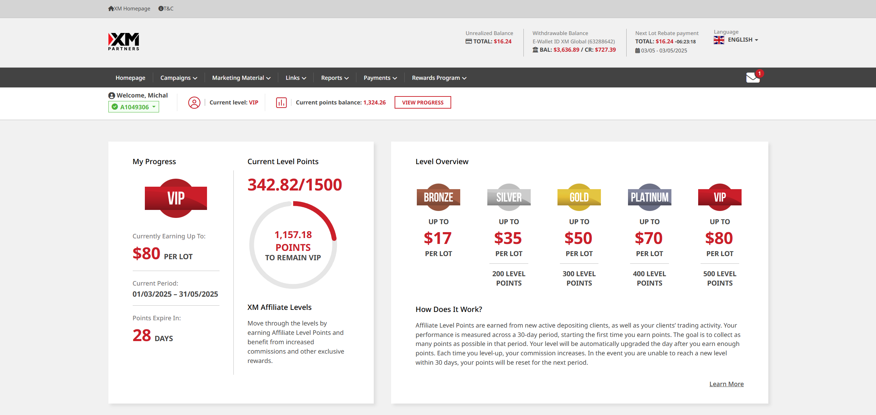Click the Unrealized Balance total $16.24

(x=502, y=41)
